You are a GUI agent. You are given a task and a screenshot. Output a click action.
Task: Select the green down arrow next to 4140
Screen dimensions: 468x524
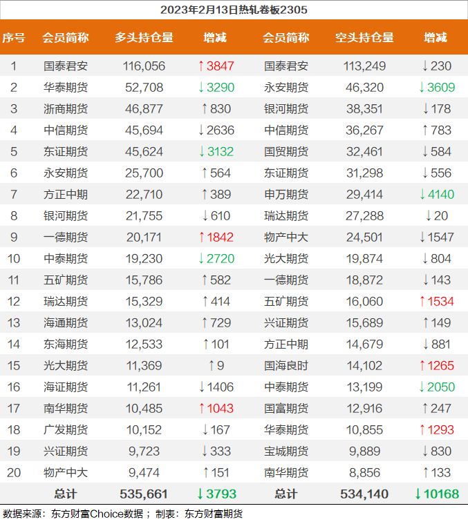tap(421, 195)
